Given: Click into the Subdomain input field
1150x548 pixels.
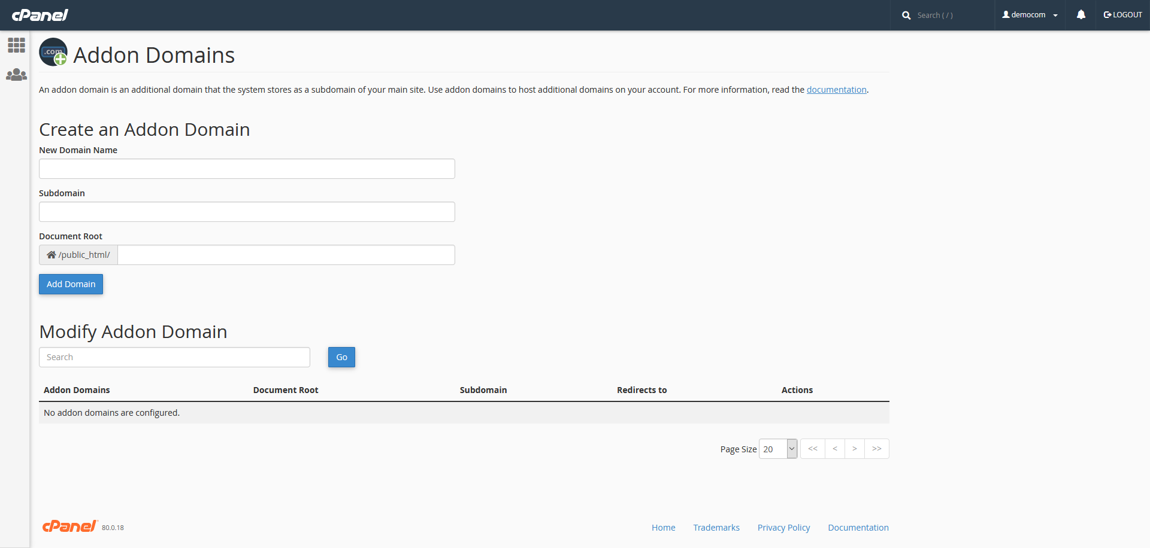Looking at the screenshot, I should point(247,212).
